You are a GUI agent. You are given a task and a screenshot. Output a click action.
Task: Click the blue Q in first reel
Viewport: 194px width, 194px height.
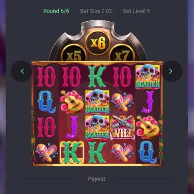pos(47,102)
